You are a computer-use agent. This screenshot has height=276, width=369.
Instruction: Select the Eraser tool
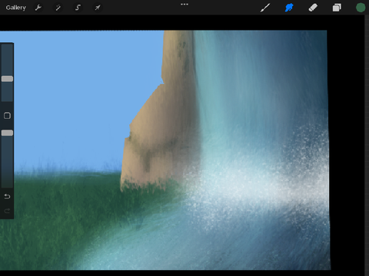click(313, 8)
